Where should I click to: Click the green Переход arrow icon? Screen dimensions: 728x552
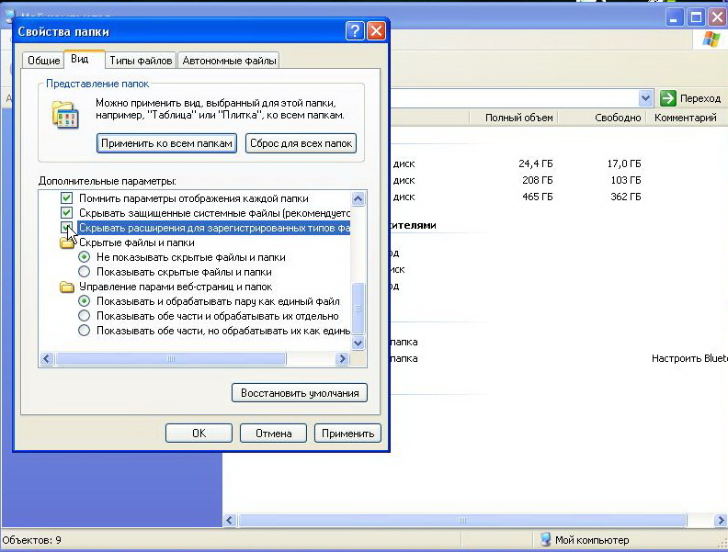click(x=667, y=98)
